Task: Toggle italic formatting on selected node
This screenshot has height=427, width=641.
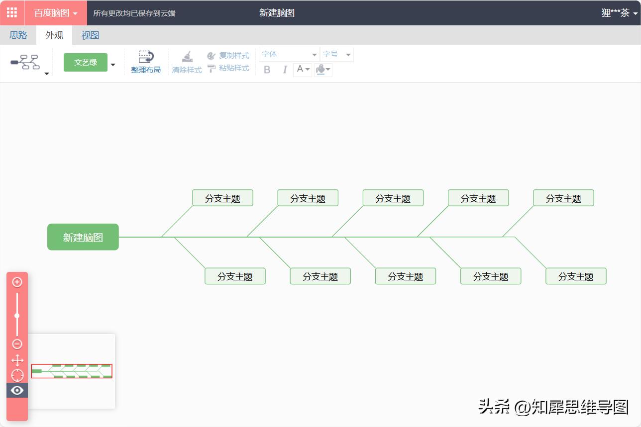Action: (284, 70)
